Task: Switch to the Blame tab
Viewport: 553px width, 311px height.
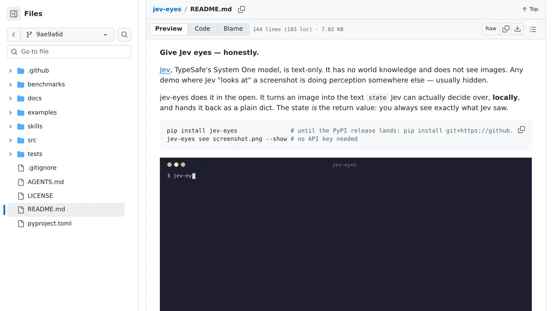Action: tap(233, 29)
